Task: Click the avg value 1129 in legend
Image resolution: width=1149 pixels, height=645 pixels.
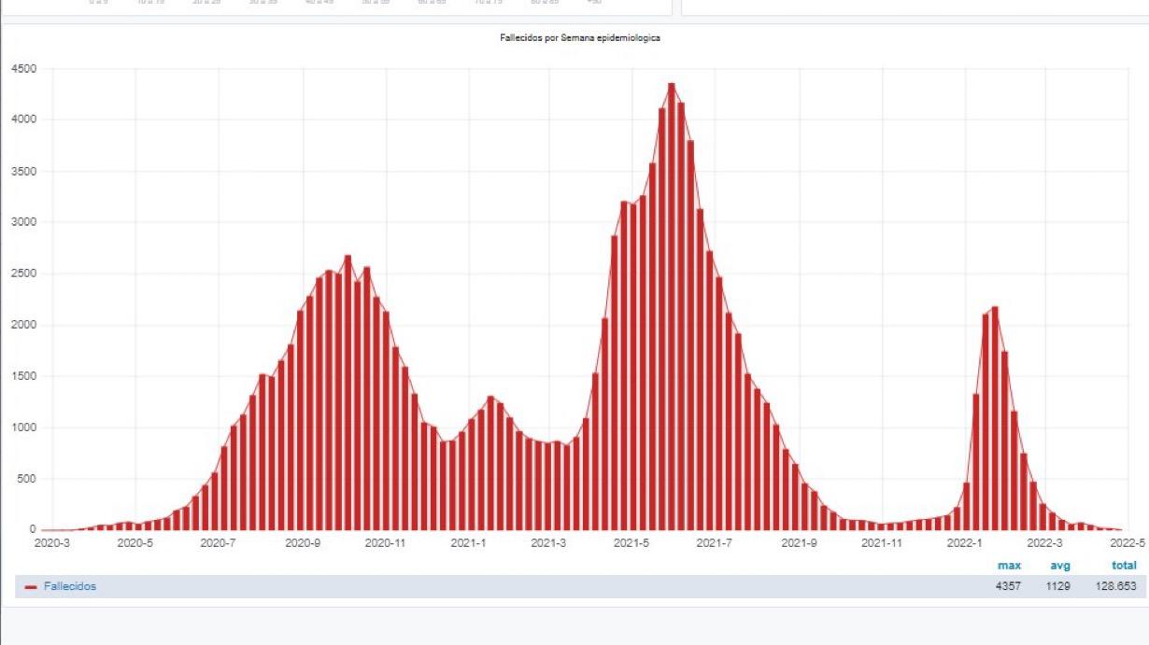Action: coord(1058,586)
